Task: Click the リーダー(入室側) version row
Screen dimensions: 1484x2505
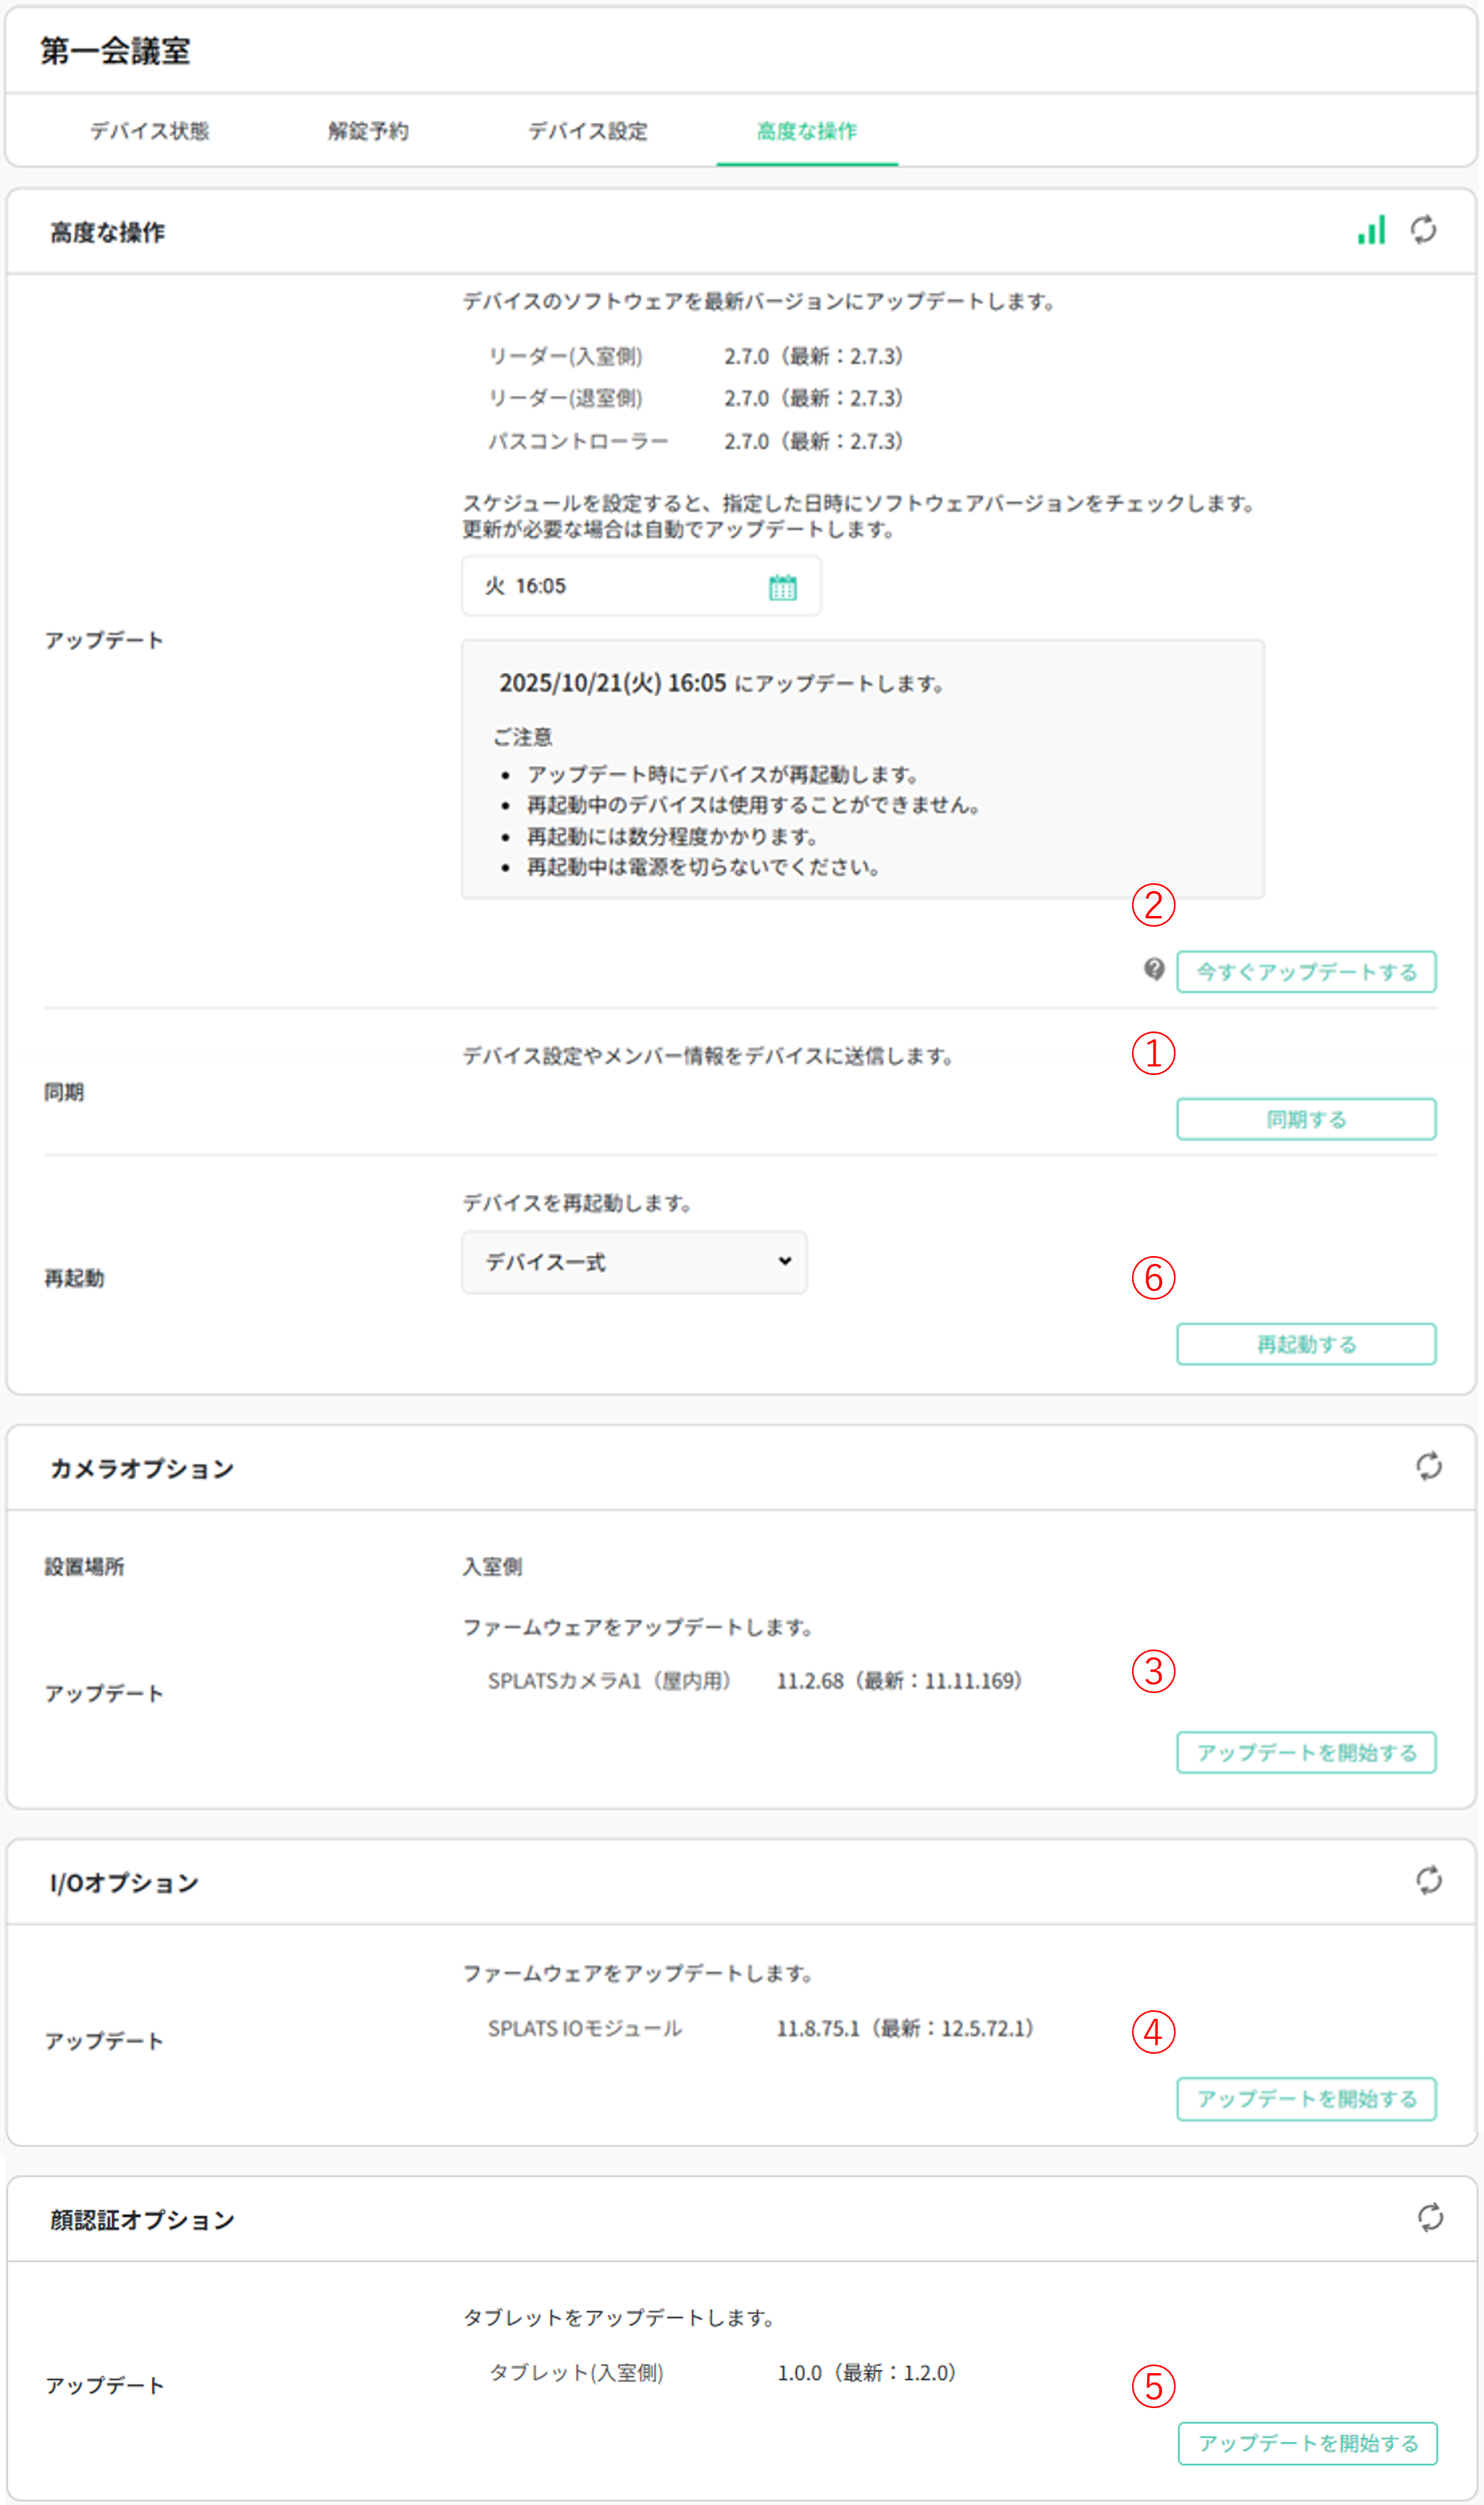Action: [x=695, y=356]
